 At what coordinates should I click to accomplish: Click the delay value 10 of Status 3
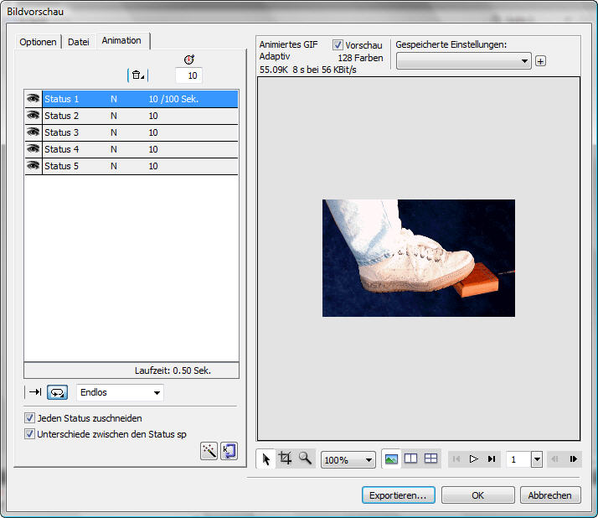click(x=153, y=132)
